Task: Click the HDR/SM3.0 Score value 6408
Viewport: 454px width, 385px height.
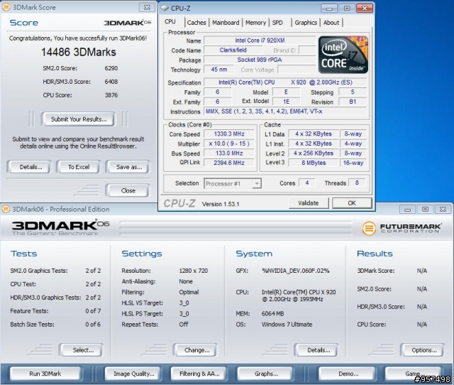Action: click(111, 82)
